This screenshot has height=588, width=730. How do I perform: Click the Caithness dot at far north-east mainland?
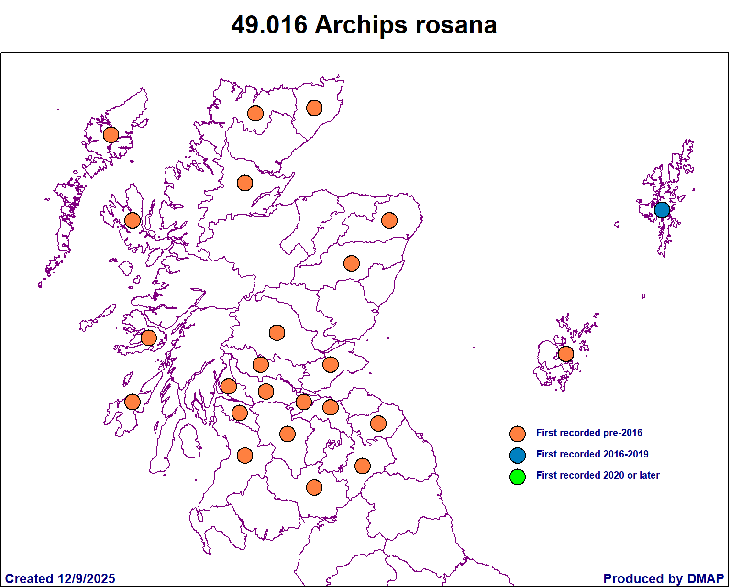click(314, 108)
